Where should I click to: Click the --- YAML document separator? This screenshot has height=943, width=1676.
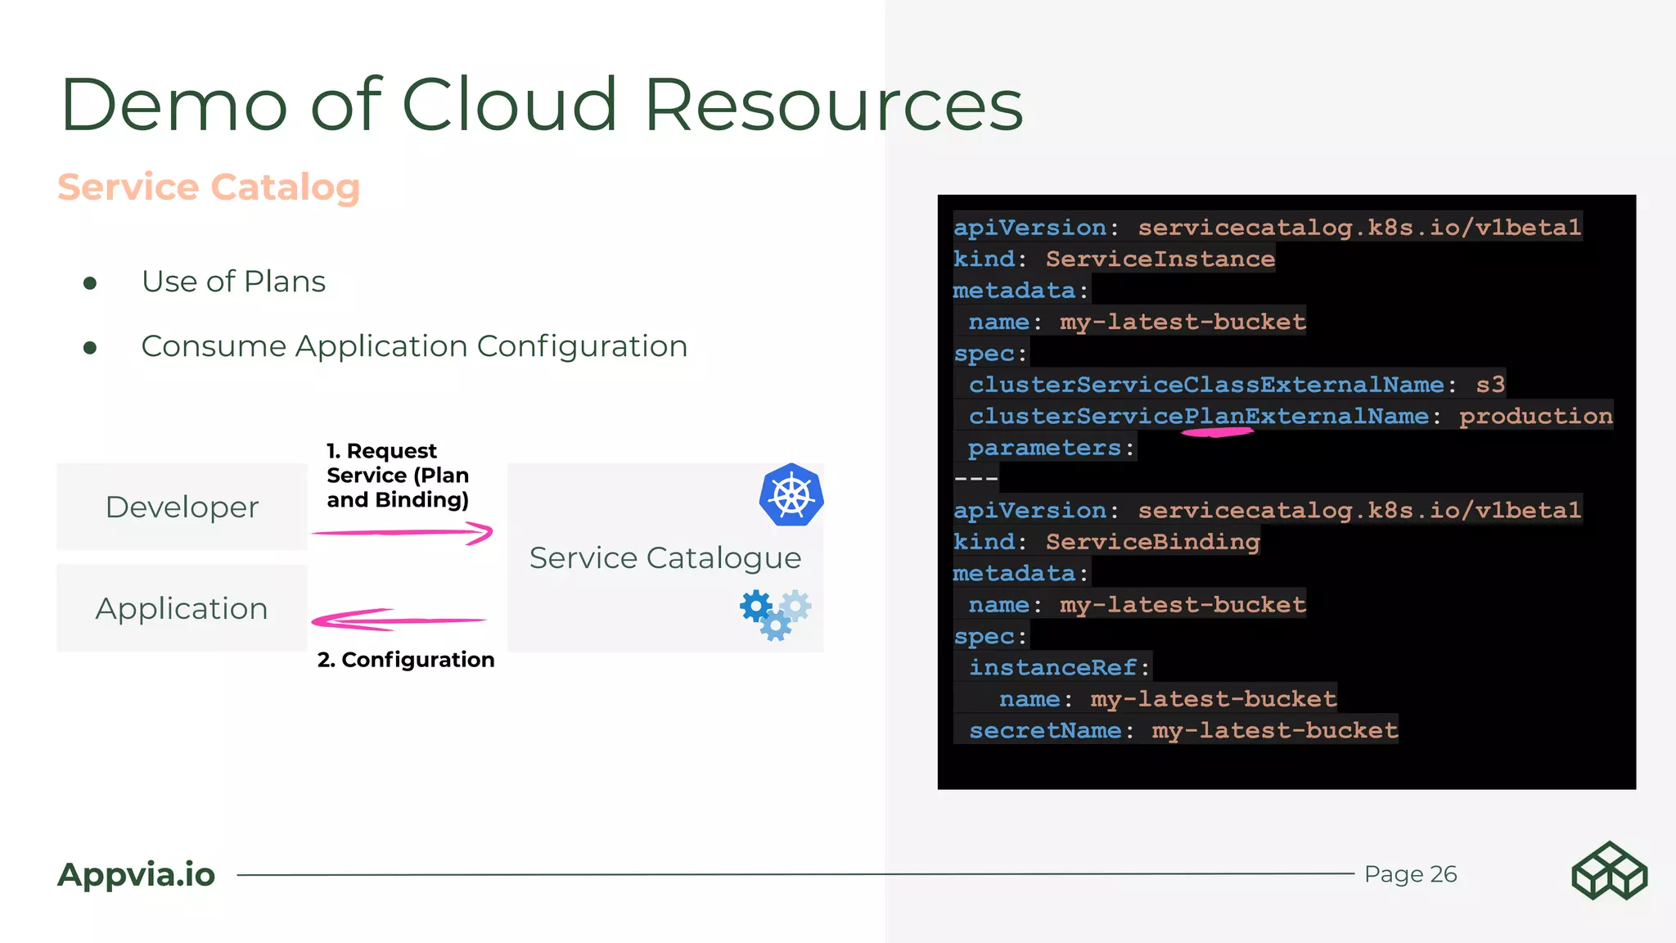tap(975, 479)
